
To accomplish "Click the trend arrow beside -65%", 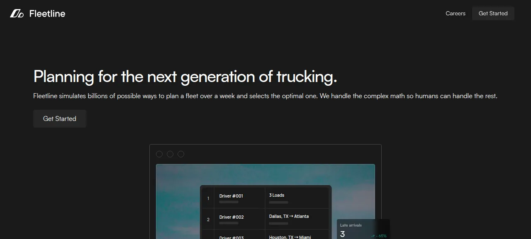I will point(373,236).
